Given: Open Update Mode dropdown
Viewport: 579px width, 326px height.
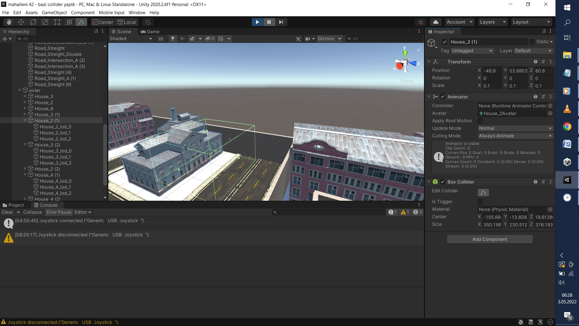Looking at the screenshot, I should 516,128.
